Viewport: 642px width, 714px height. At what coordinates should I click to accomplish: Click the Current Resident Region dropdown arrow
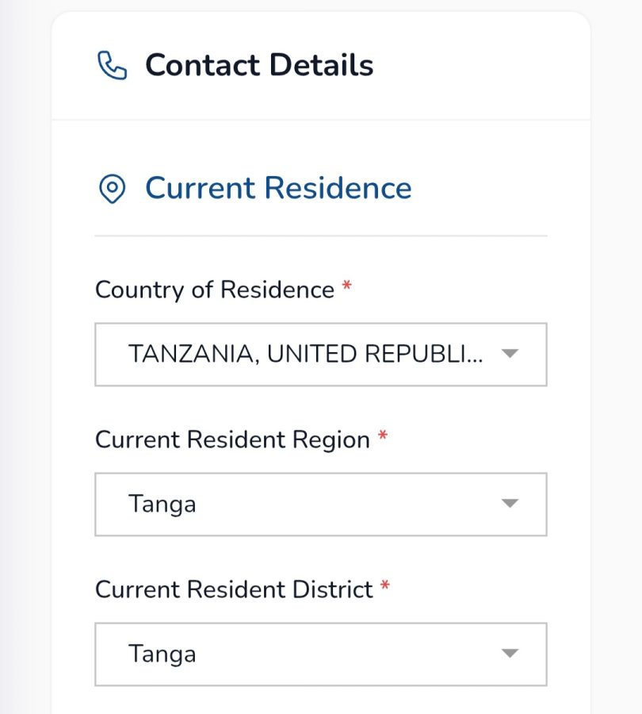[x=510, y=504]
